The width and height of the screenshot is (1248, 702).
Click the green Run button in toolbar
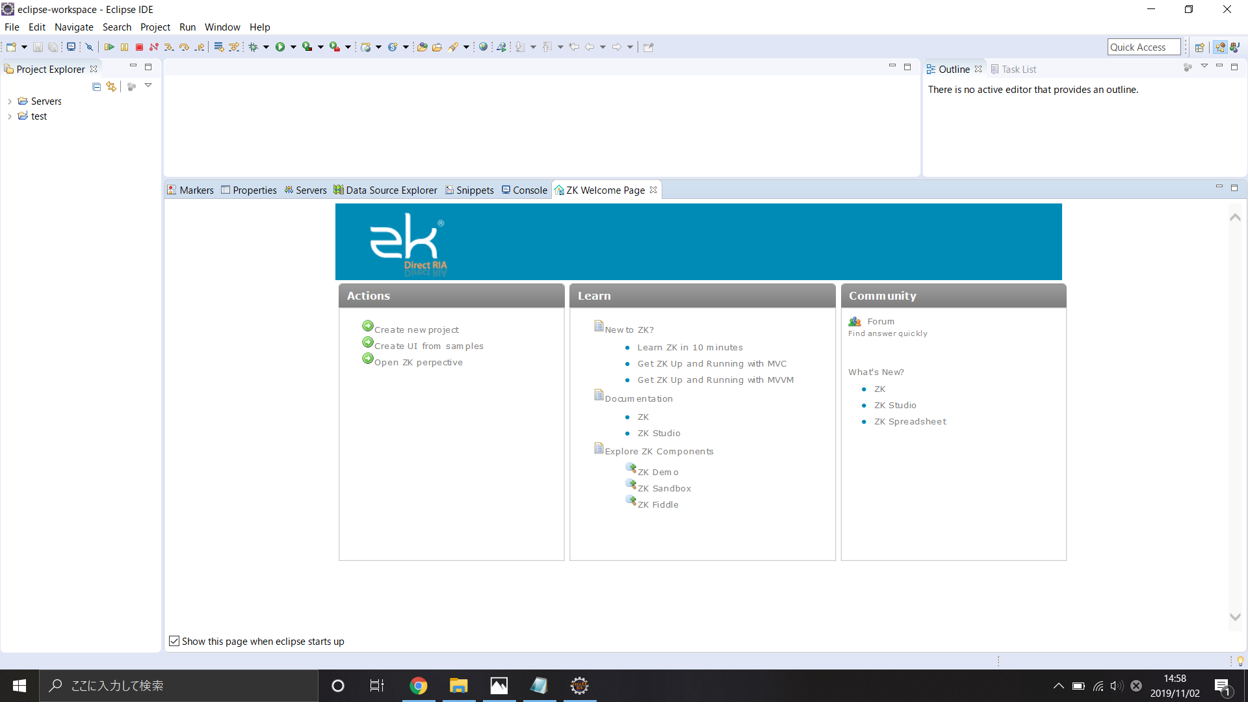coord(280,47)
